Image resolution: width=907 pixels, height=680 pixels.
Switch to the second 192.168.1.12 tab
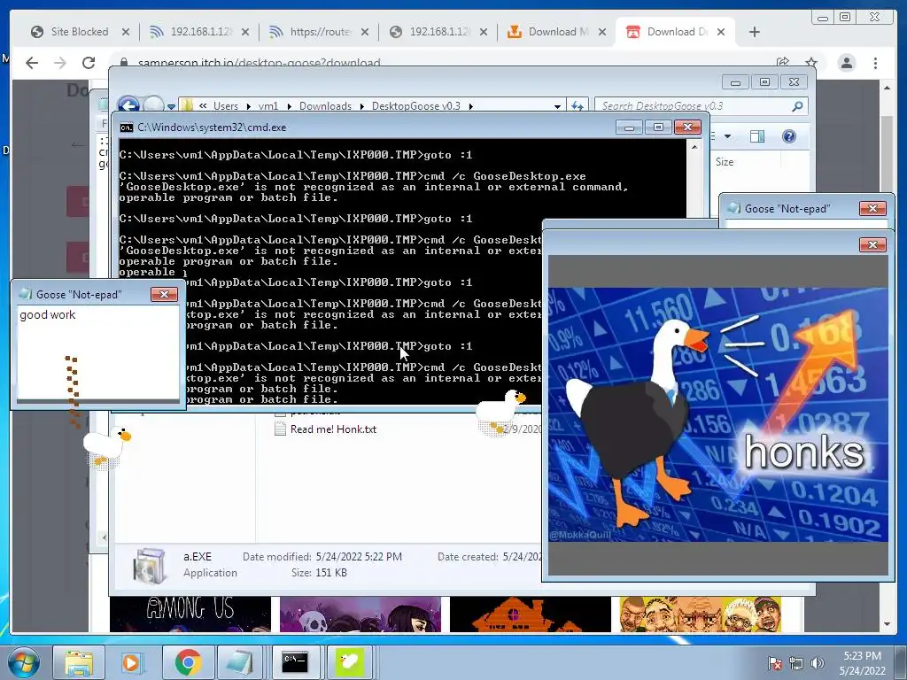(x=438, y=32)
